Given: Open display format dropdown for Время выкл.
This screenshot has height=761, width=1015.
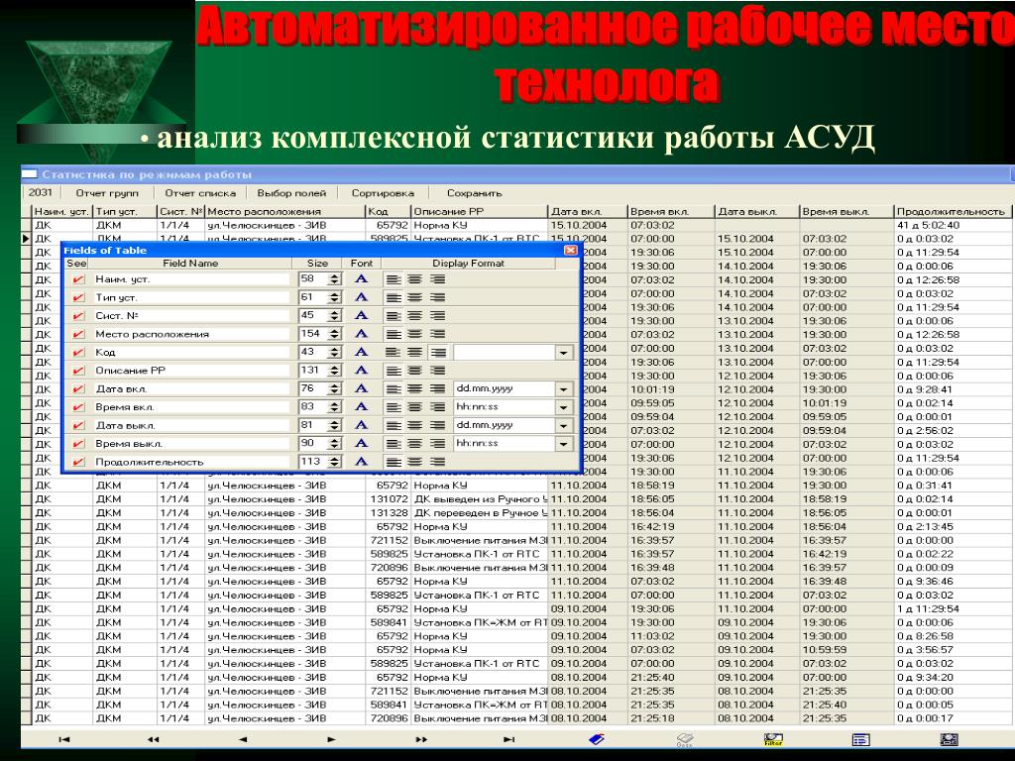Looking at the screenshot, I should click(564, 444).
